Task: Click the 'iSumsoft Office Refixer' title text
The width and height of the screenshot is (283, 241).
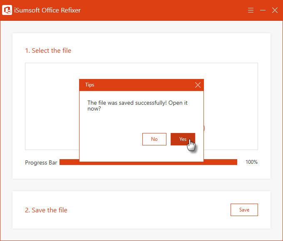Action: click(x=47, y=10)
